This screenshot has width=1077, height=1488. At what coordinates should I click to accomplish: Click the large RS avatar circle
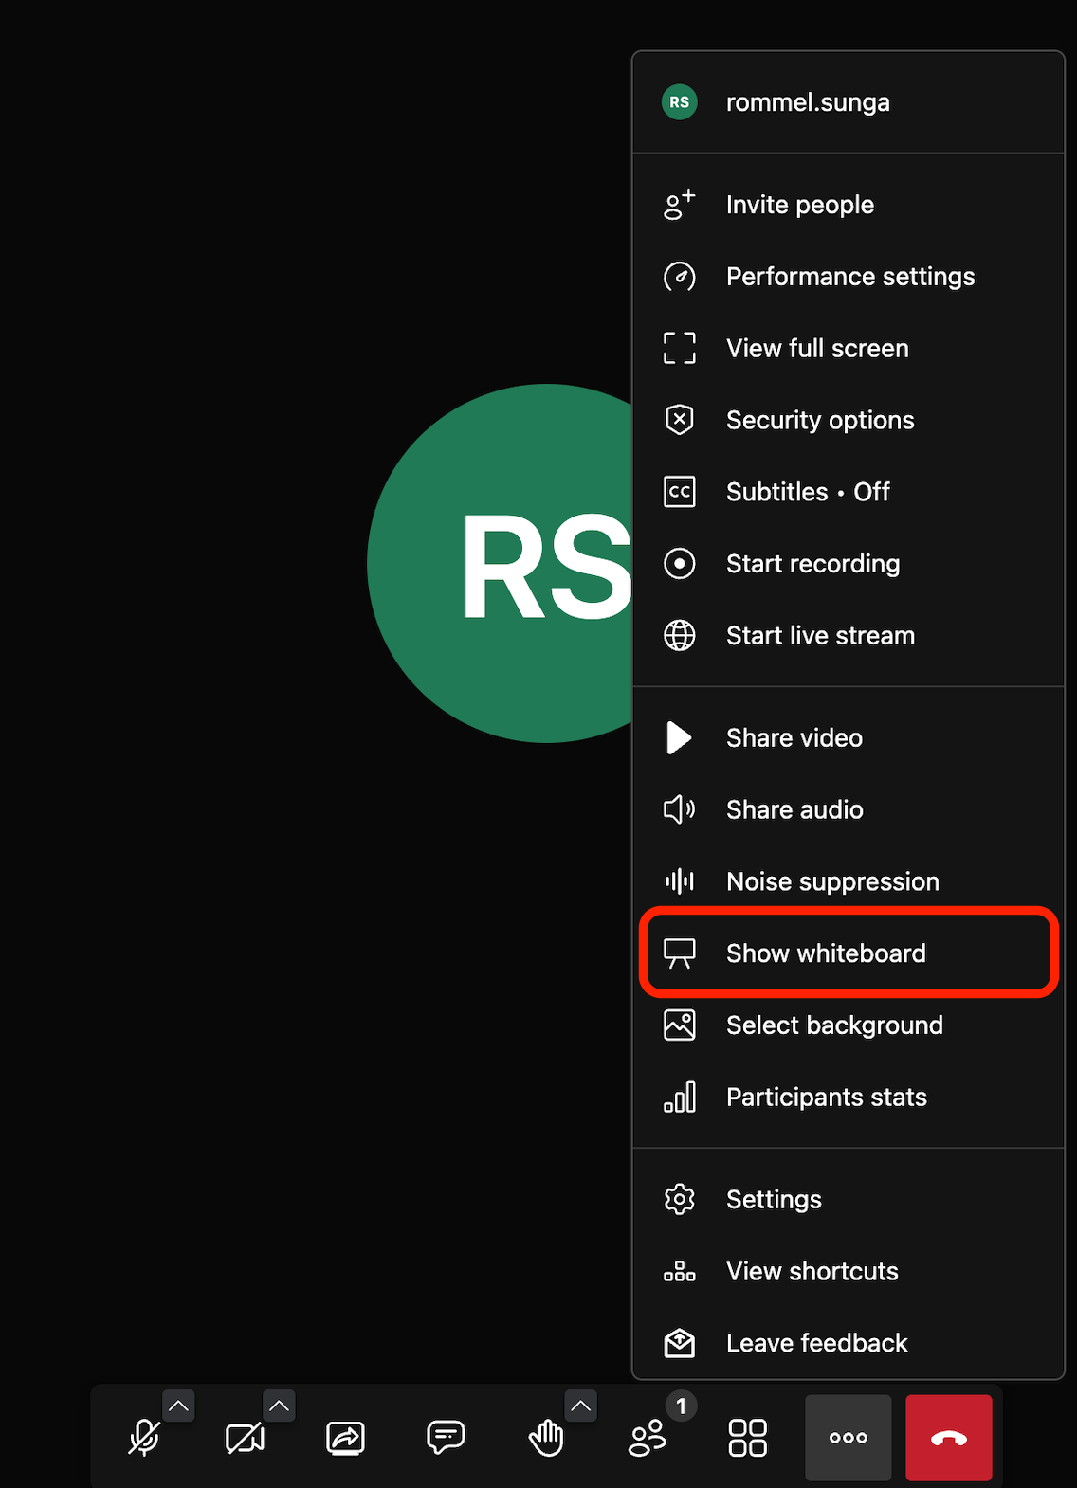[x=502, y=564]
